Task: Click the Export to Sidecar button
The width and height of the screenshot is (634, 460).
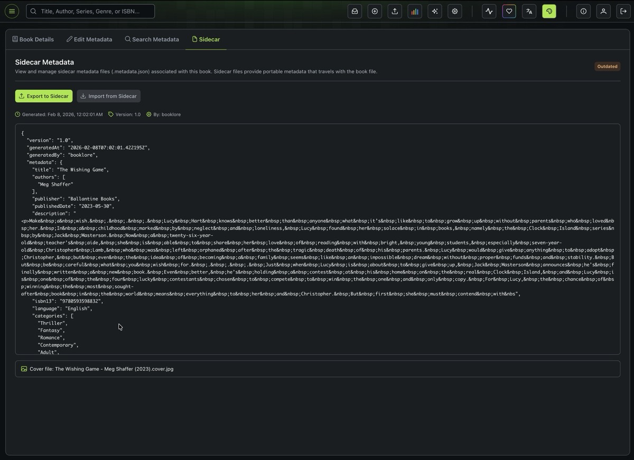Action: click(44, 96)
